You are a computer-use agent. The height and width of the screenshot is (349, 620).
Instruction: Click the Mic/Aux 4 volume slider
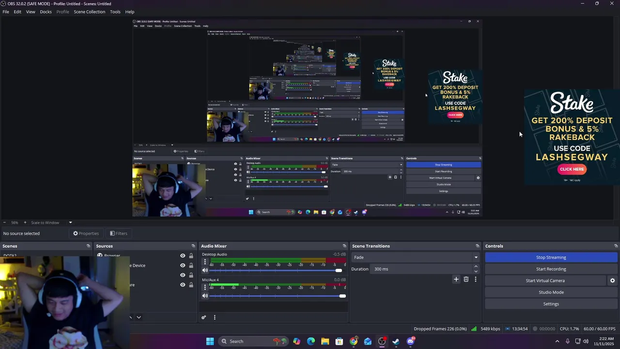pos(278,296)
